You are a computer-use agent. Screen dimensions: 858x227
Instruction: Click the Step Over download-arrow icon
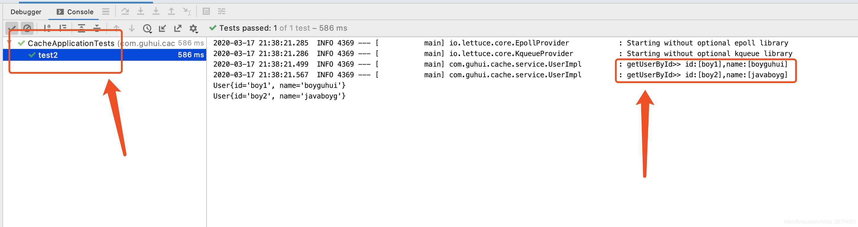[141, 11]
